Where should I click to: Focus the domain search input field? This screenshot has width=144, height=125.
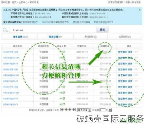tap(53, 30)
